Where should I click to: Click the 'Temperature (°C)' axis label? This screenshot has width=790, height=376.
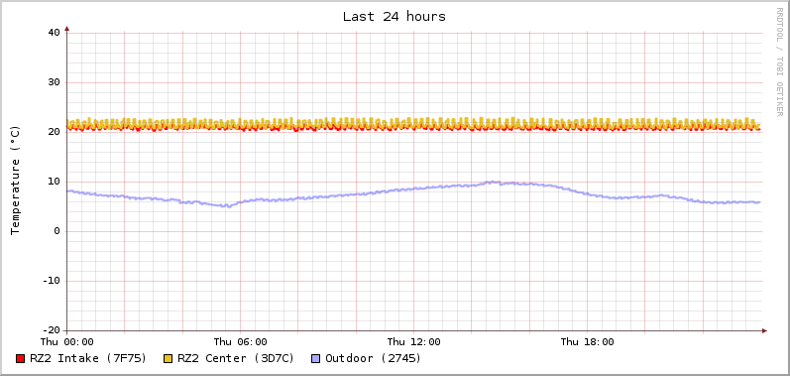point(16,181)
